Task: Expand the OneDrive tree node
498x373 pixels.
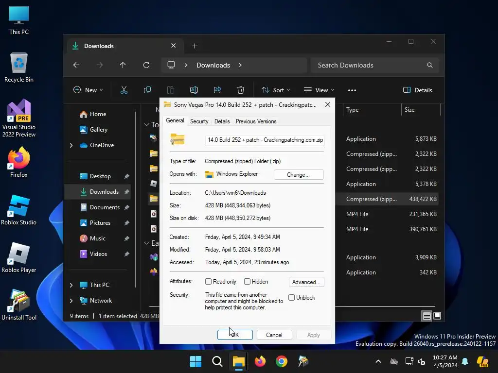Action: (71, 145)
